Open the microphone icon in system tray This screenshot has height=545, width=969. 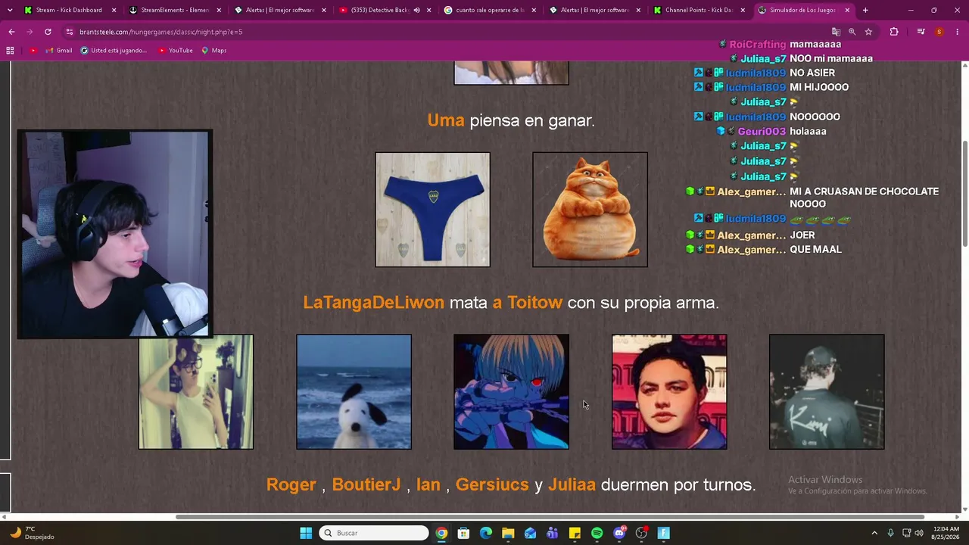point(890,533)
